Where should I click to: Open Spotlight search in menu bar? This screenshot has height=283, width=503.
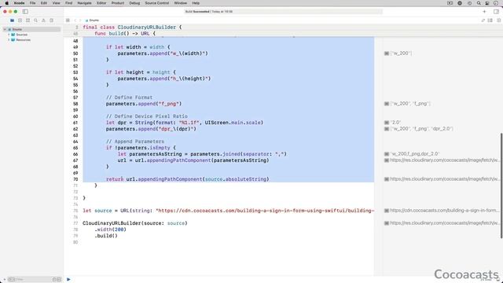pos(479,3)
